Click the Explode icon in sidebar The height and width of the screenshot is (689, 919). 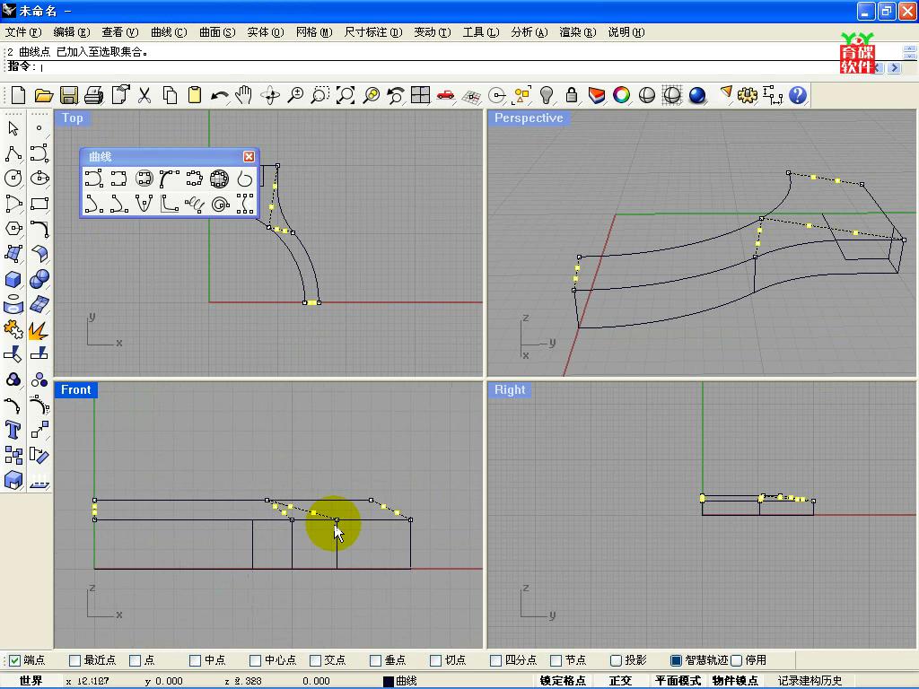(39, 329)
